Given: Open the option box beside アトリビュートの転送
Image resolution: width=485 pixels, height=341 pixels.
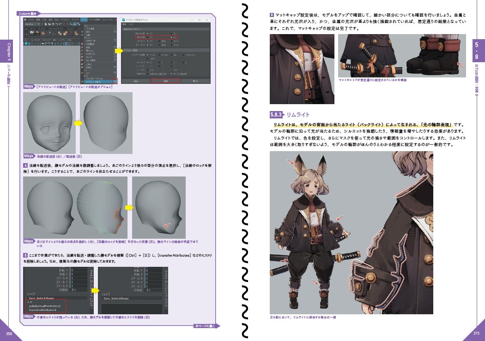Looking at the screenshot, I should pyautogui.click(x=114, y=81).
